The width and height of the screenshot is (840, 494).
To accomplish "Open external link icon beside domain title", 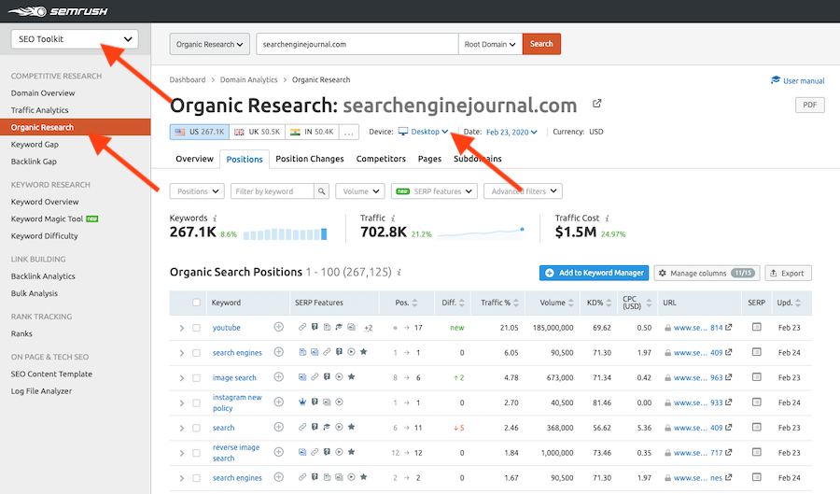I will tap(596, 104).
